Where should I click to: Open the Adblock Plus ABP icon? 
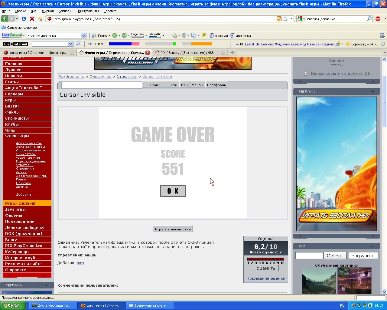[378, 19]
